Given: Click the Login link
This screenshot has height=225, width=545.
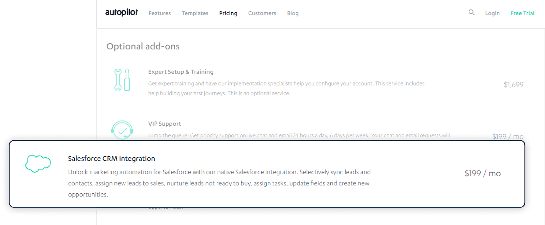Looking at the screenshot, I should [x=492, y=13].
